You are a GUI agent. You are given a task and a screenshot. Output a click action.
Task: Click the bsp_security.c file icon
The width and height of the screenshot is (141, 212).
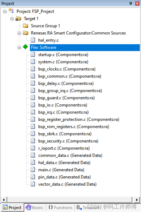[33, 141]
